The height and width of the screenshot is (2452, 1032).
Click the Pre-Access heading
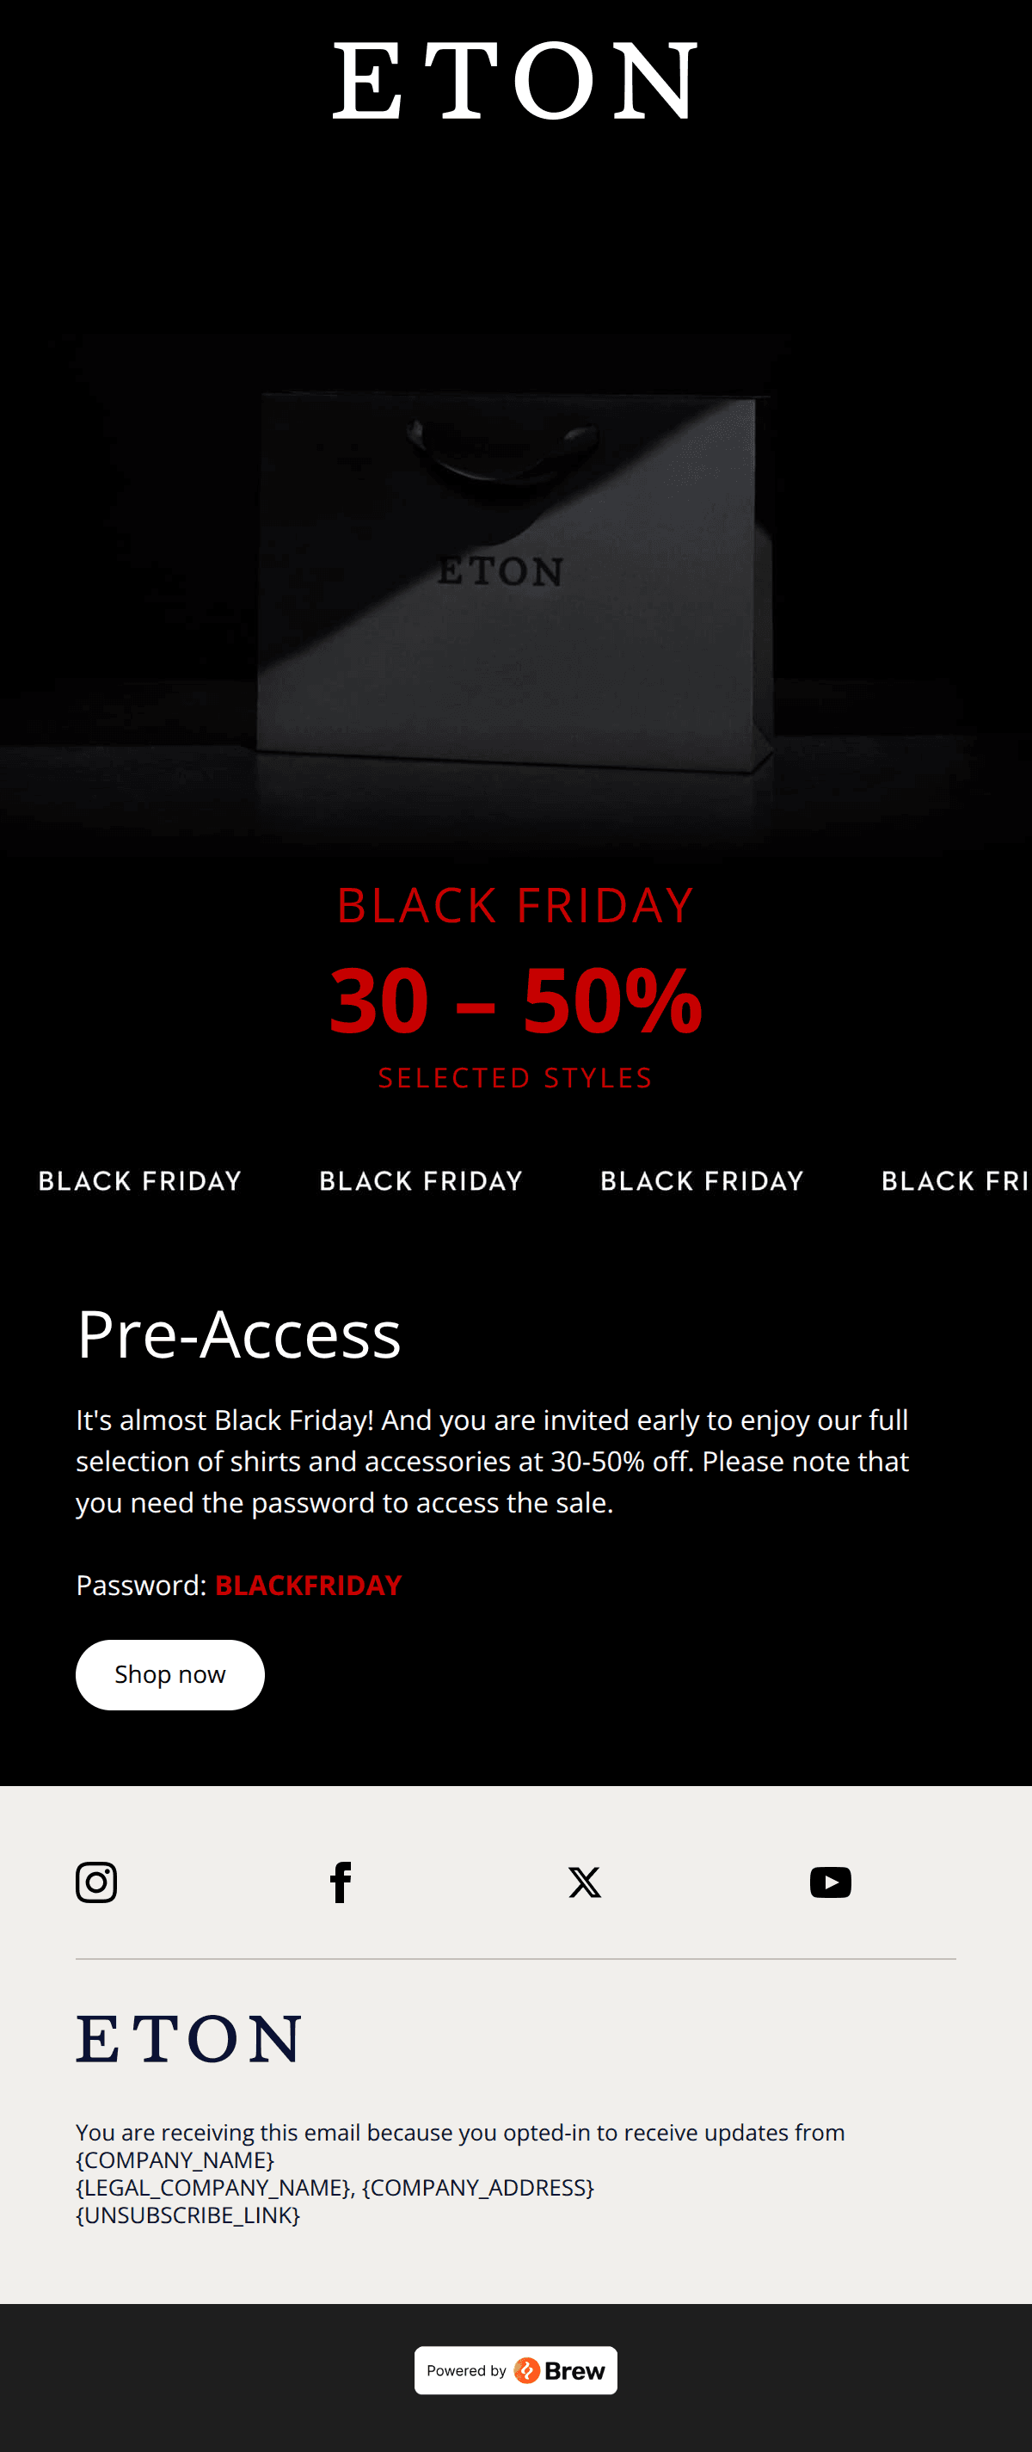239,1334
